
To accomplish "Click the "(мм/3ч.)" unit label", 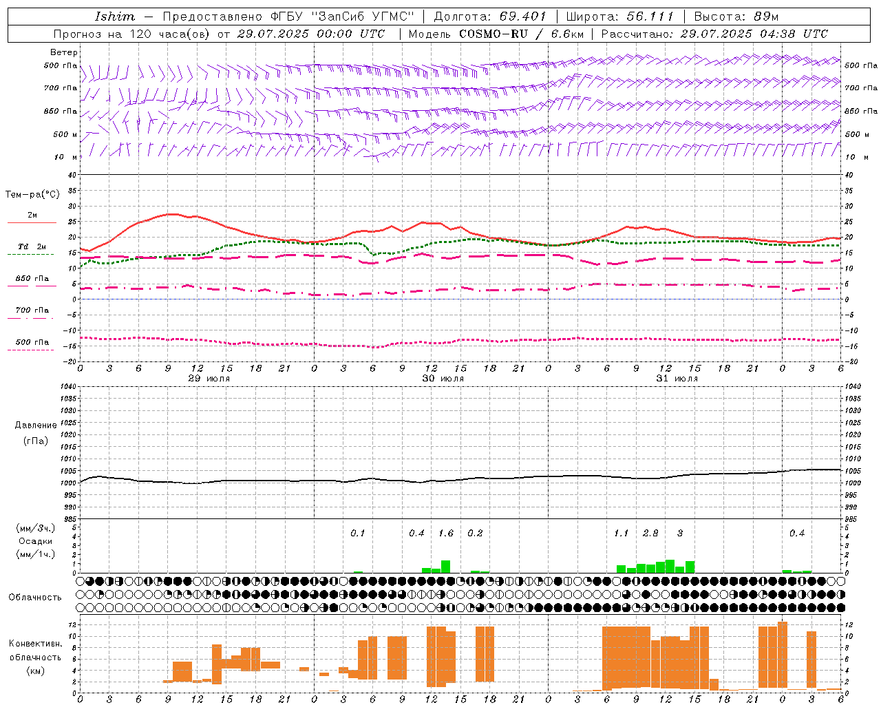I will [x=36, y=529].
